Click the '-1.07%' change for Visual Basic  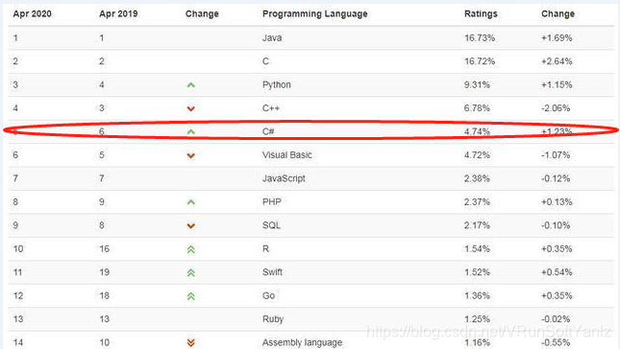(x=556, y=155)
